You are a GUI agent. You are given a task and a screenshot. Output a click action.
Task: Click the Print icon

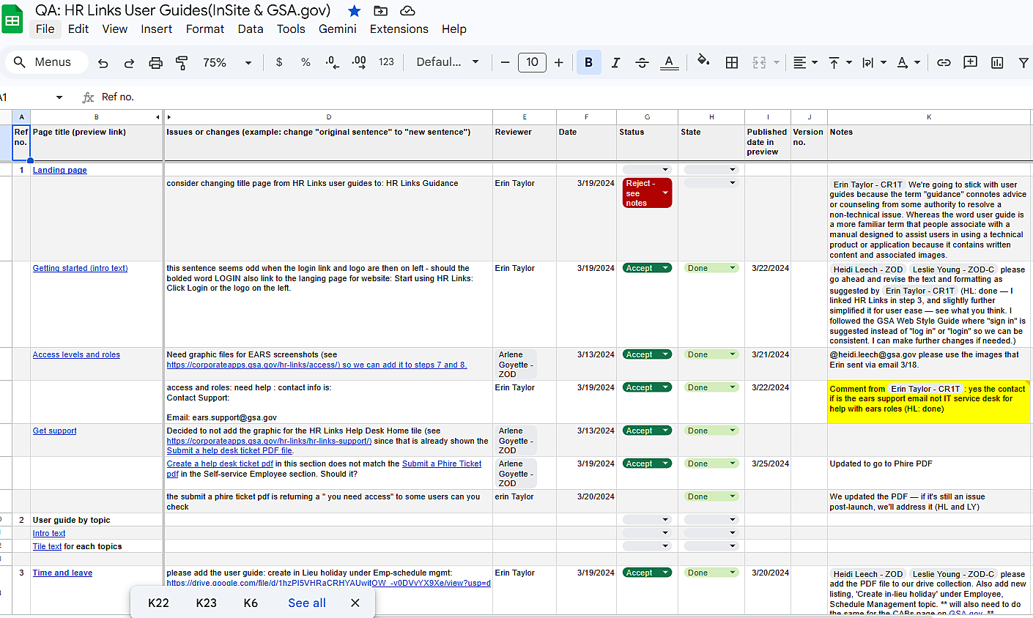[155, 63]
